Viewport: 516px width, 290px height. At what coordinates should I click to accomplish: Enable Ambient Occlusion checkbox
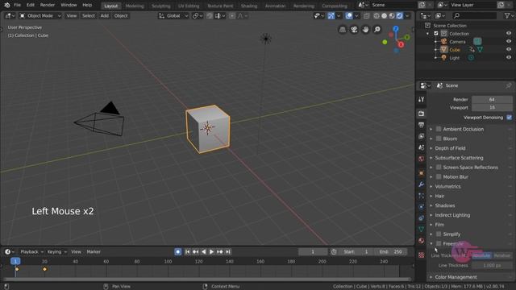click(x=439, y=129)
